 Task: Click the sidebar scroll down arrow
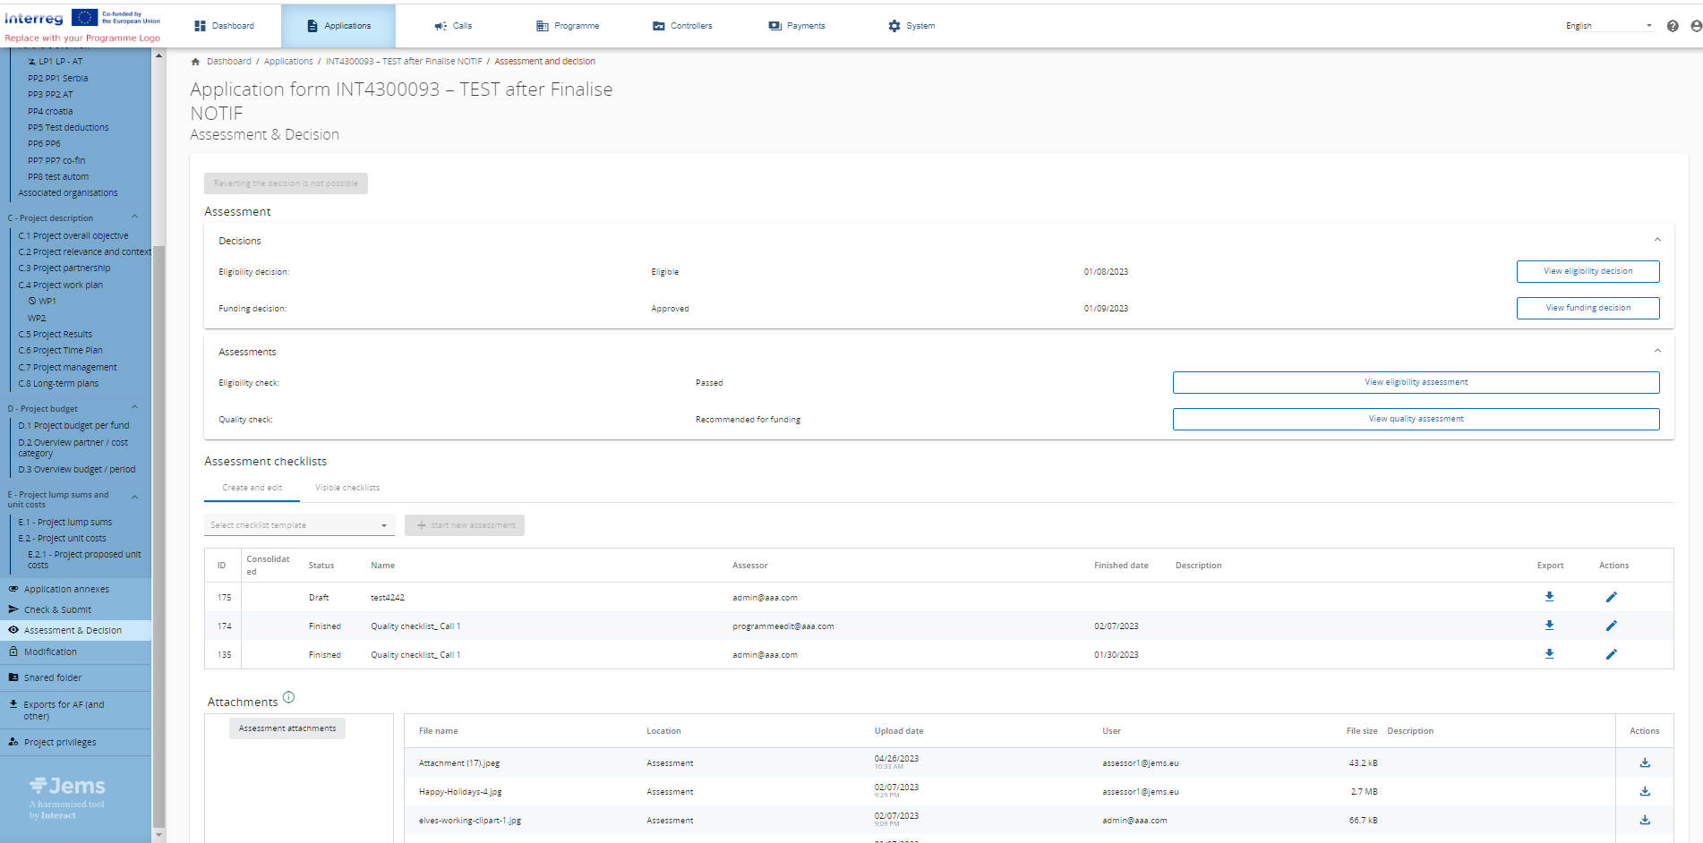click(159, 835)
